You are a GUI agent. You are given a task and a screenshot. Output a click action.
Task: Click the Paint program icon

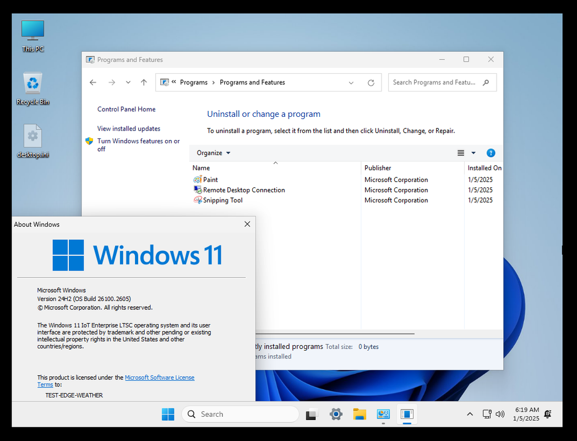click(198, 180)
